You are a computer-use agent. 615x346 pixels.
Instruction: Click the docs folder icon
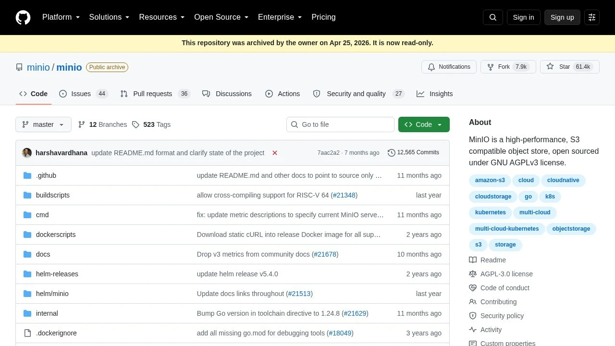(x=27, y=254)
